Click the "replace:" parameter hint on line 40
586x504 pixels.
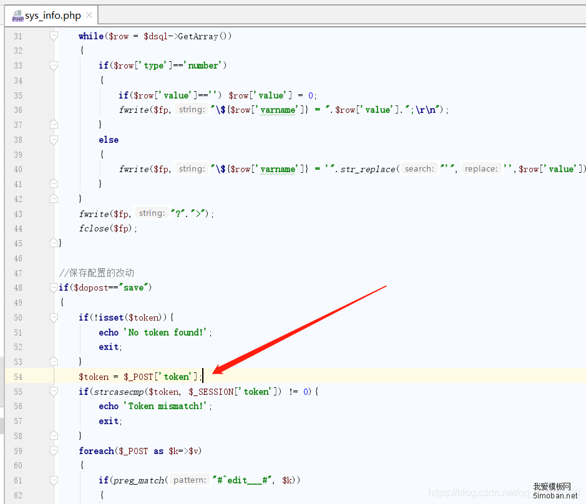click(482, 169)
